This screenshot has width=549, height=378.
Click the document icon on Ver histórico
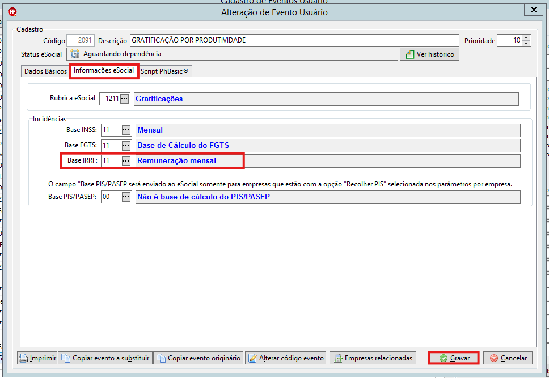[x=409, y=54]
